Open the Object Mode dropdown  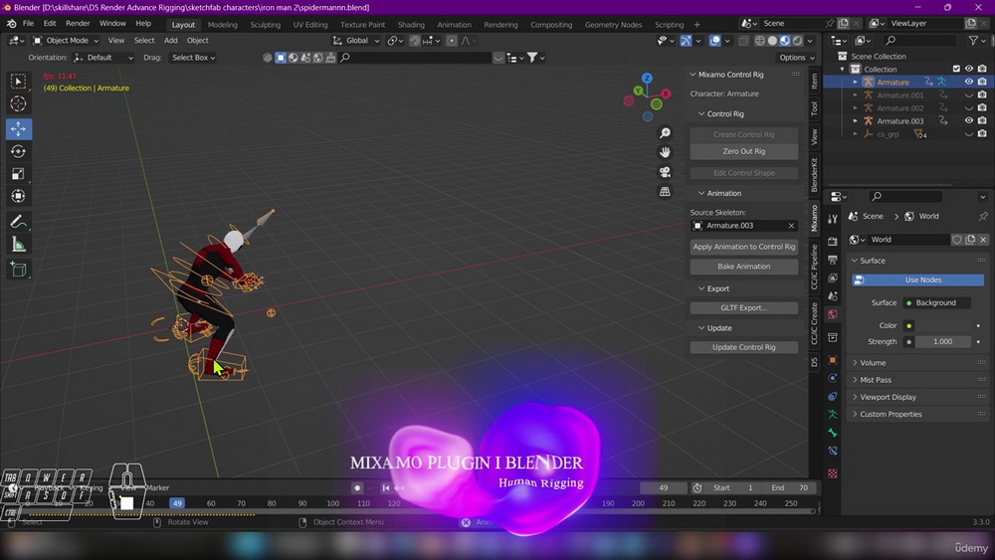66,41
